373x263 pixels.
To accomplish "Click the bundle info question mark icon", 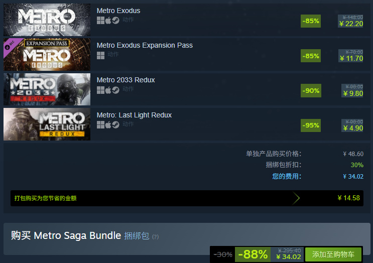I will (x=155, y=237).
